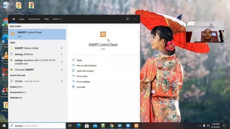Open the search options ellipsis menu
This screenshot has height=129, width=230.
(x=135, y=19)
